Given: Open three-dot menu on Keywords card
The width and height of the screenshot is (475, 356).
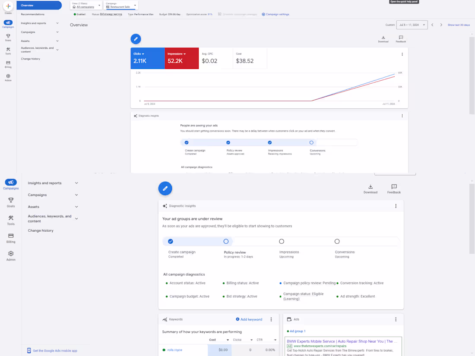Looking at the screenshot, I should 271,319.
